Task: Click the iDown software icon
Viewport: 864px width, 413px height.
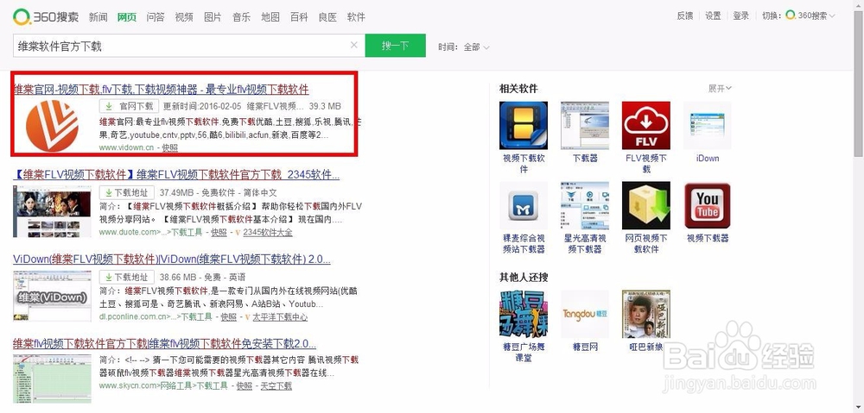Action: pyautogui.click(x=707, y=125)
